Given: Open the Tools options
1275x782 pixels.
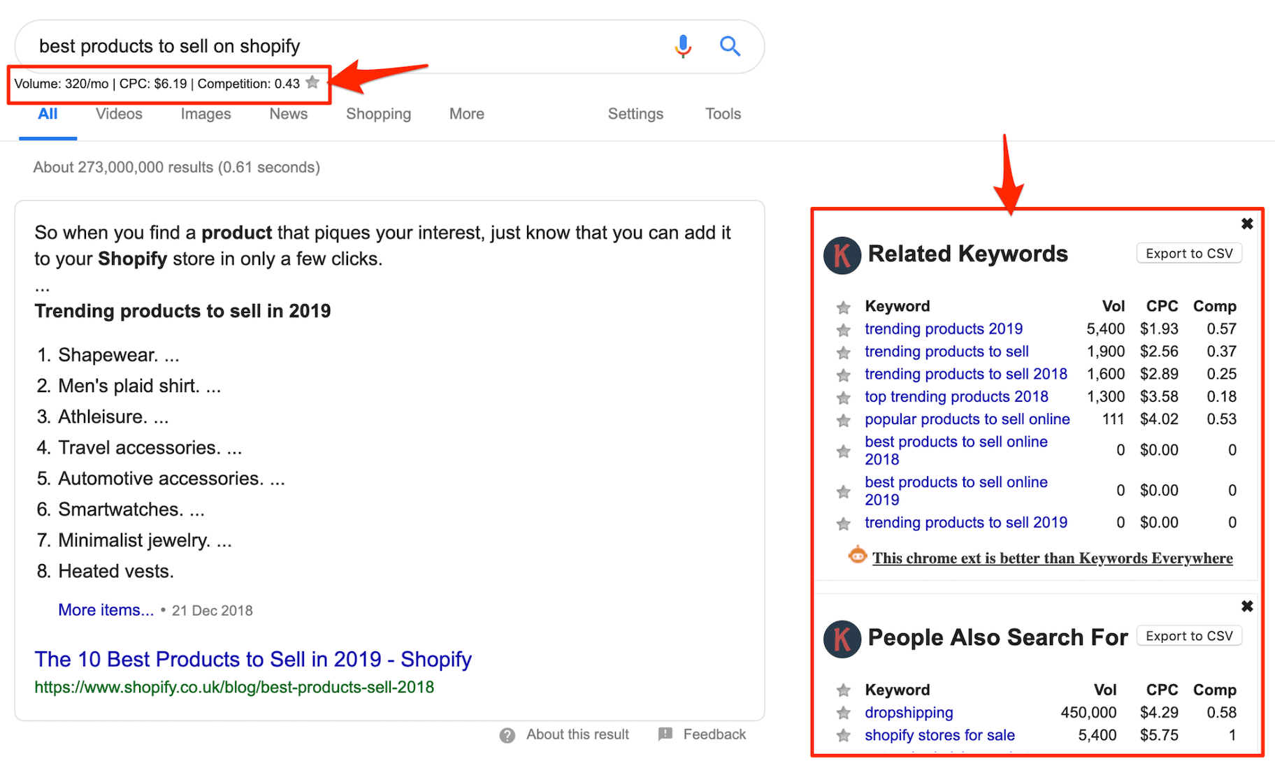Looking at the screenshot, I should click(723, 114).
